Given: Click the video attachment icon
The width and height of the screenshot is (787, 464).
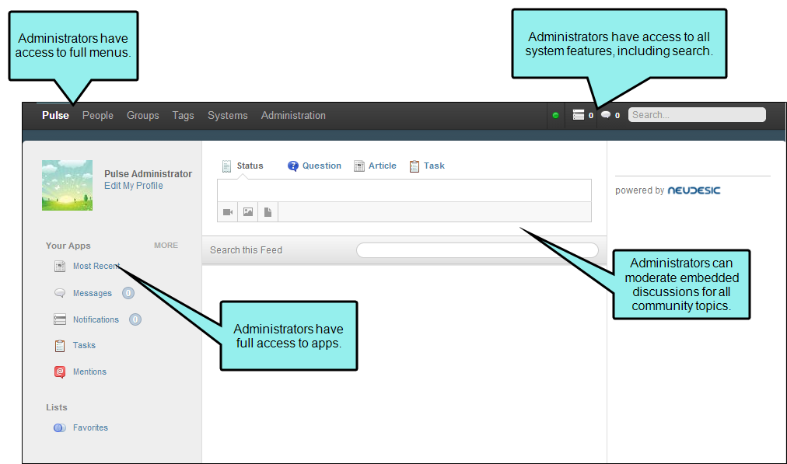Looking at the screenshot, I should click(227, 211).
